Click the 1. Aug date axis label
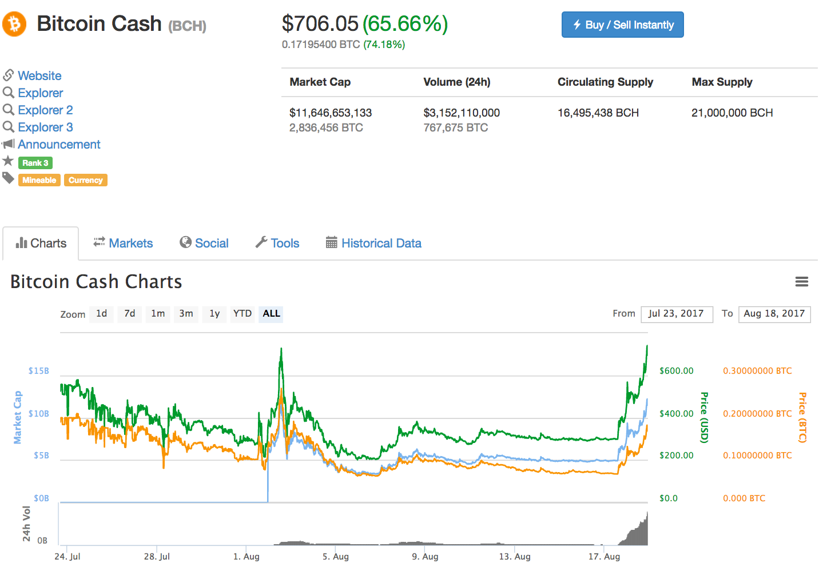The width and height of the screenshot is (819, 567). click(247, 557)
